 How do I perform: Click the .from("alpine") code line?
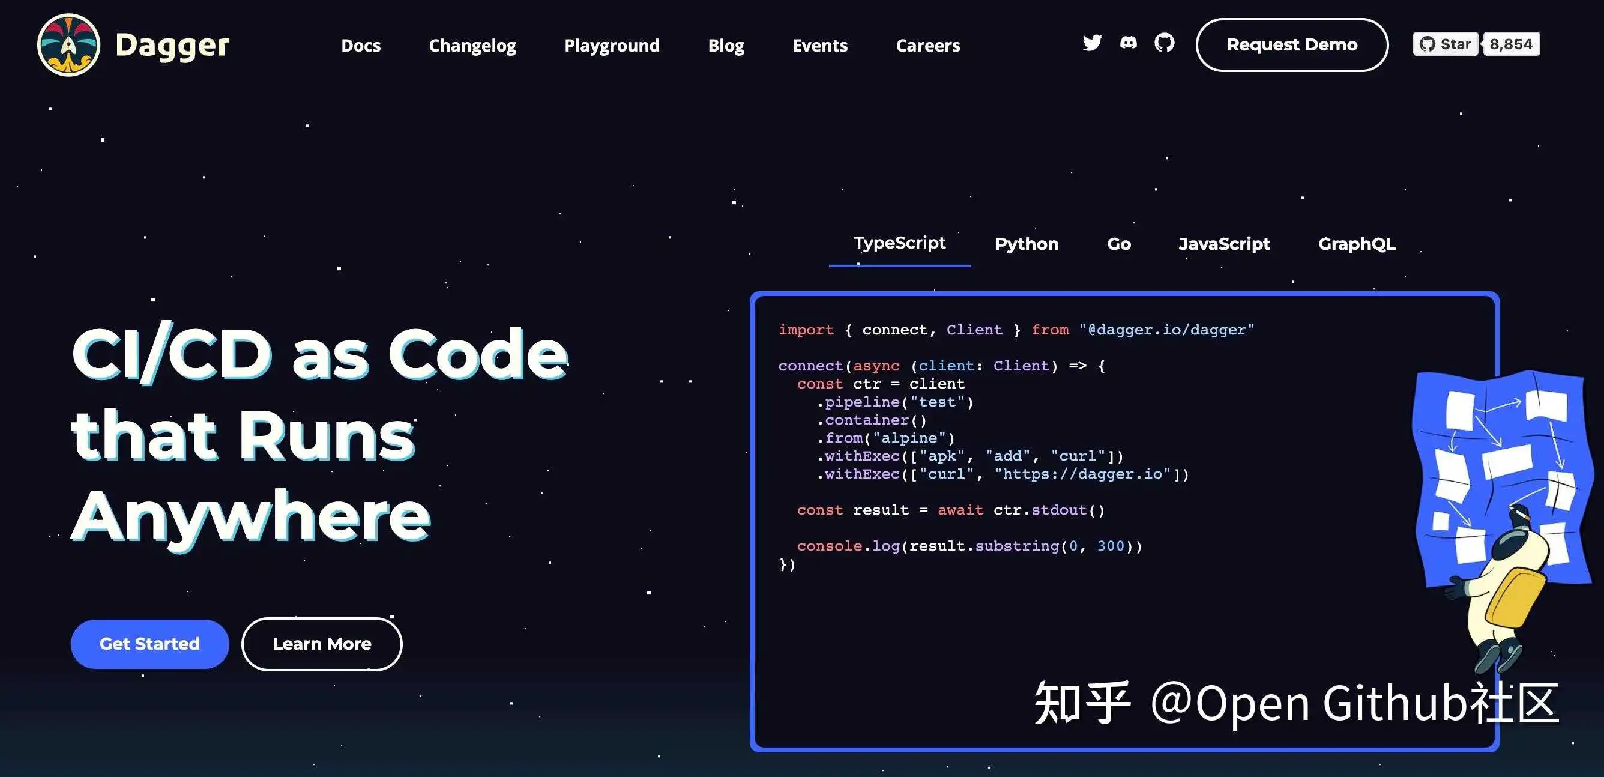tap(885, 438)
